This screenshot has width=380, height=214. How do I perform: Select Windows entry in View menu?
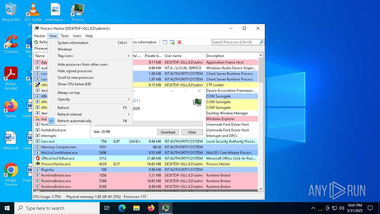[90, 49]
